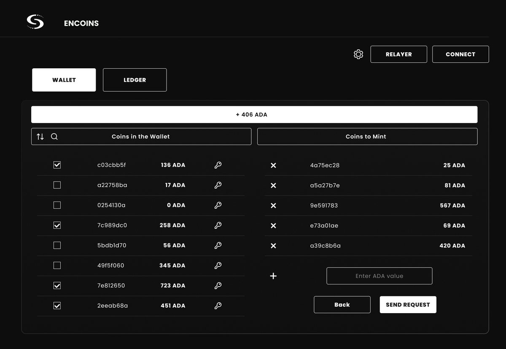The width and height of the screenshot is (506, 349).
Task: Click the 0 ADA value
Action: point(176,205)
